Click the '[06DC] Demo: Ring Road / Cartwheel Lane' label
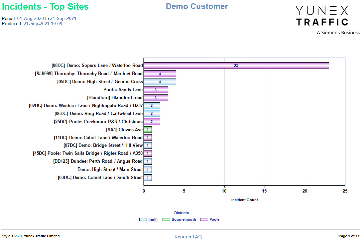362x240 pixels. [99, 113]
